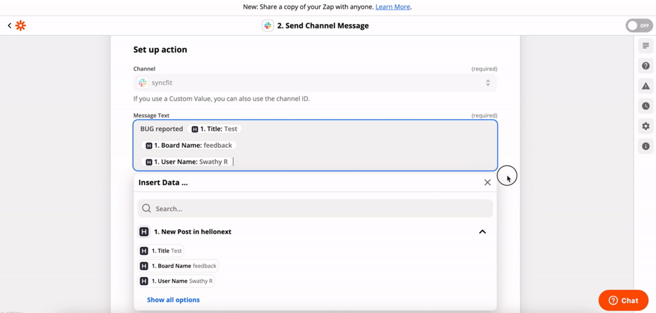
Task: Open the settings gear icon in sidebar
Action: 646,126
